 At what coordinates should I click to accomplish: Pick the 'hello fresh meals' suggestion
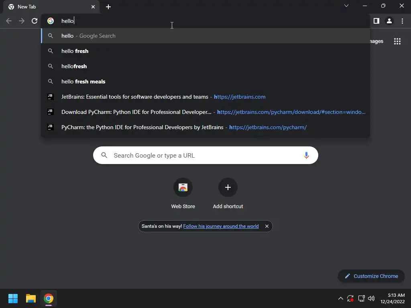(x=205, y=81)
